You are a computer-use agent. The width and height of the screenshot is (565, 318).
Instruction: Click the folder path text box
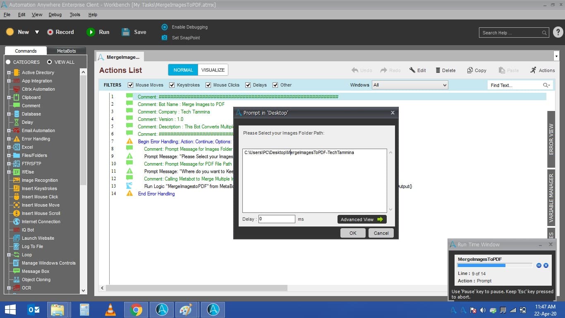coord(315,181)
